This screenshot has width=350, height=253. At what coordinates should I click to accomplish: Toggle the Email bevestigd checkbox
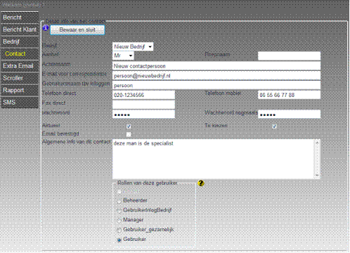(x=129, y=134)
